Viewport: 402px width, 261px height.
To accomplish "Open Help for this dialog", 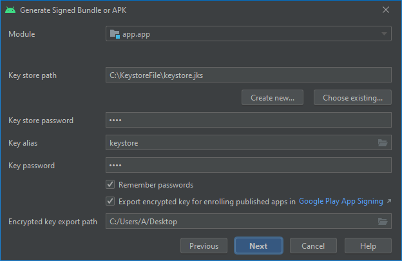I will tap(368, 246).
